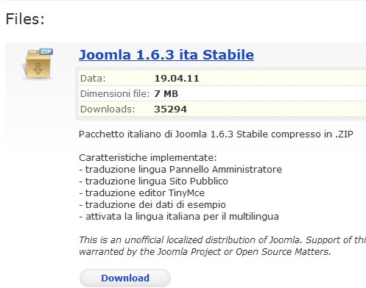
Task: Click the traduzione dei dati di esempio line
Action: 152,204
